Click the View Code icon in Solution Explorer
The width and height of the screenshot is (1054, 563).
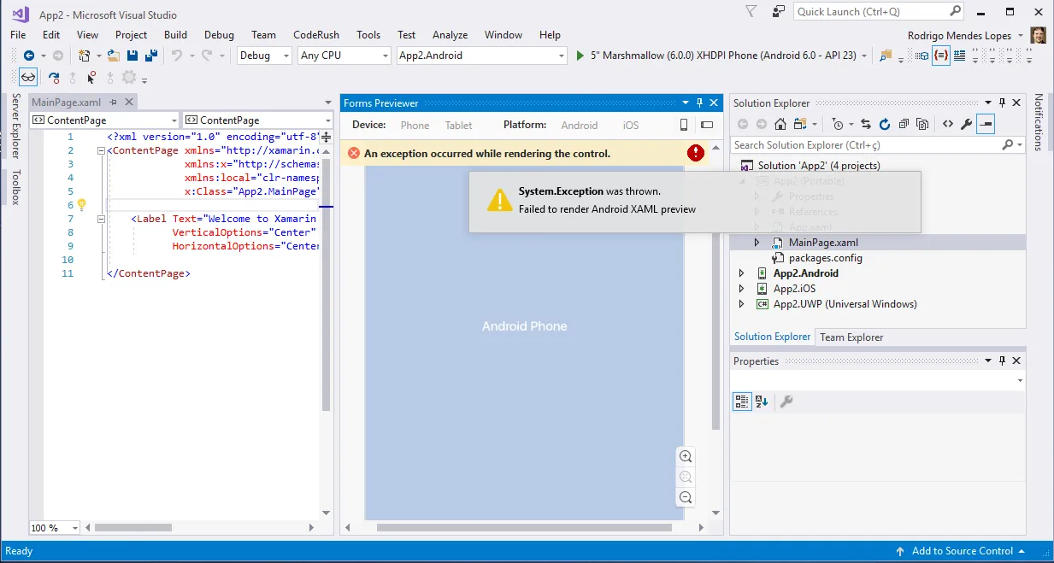click(x=948, y=124)
